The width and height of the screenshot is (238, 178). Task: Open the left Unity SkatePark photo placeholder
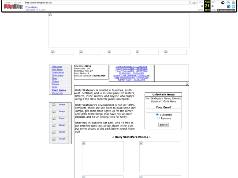click(103, 156)
